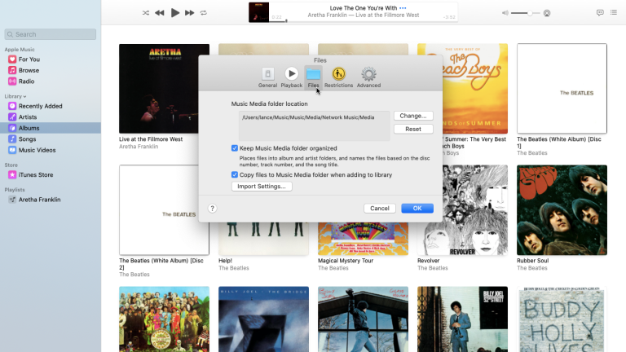Open AirPlay output selector
This screenshot has height=352, width=626.
pos(547,13)
